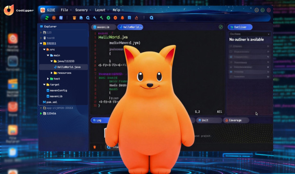295x174 pixels.
Task: Click the orange trash can in the top toolbar
Action: [x=74, y=18]
